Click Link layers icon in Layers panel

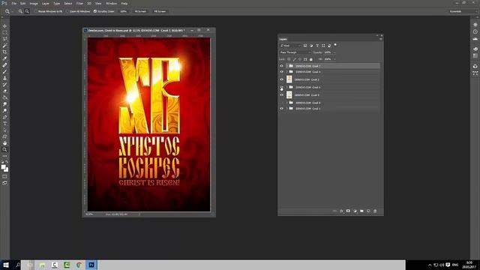pos(334,211)
